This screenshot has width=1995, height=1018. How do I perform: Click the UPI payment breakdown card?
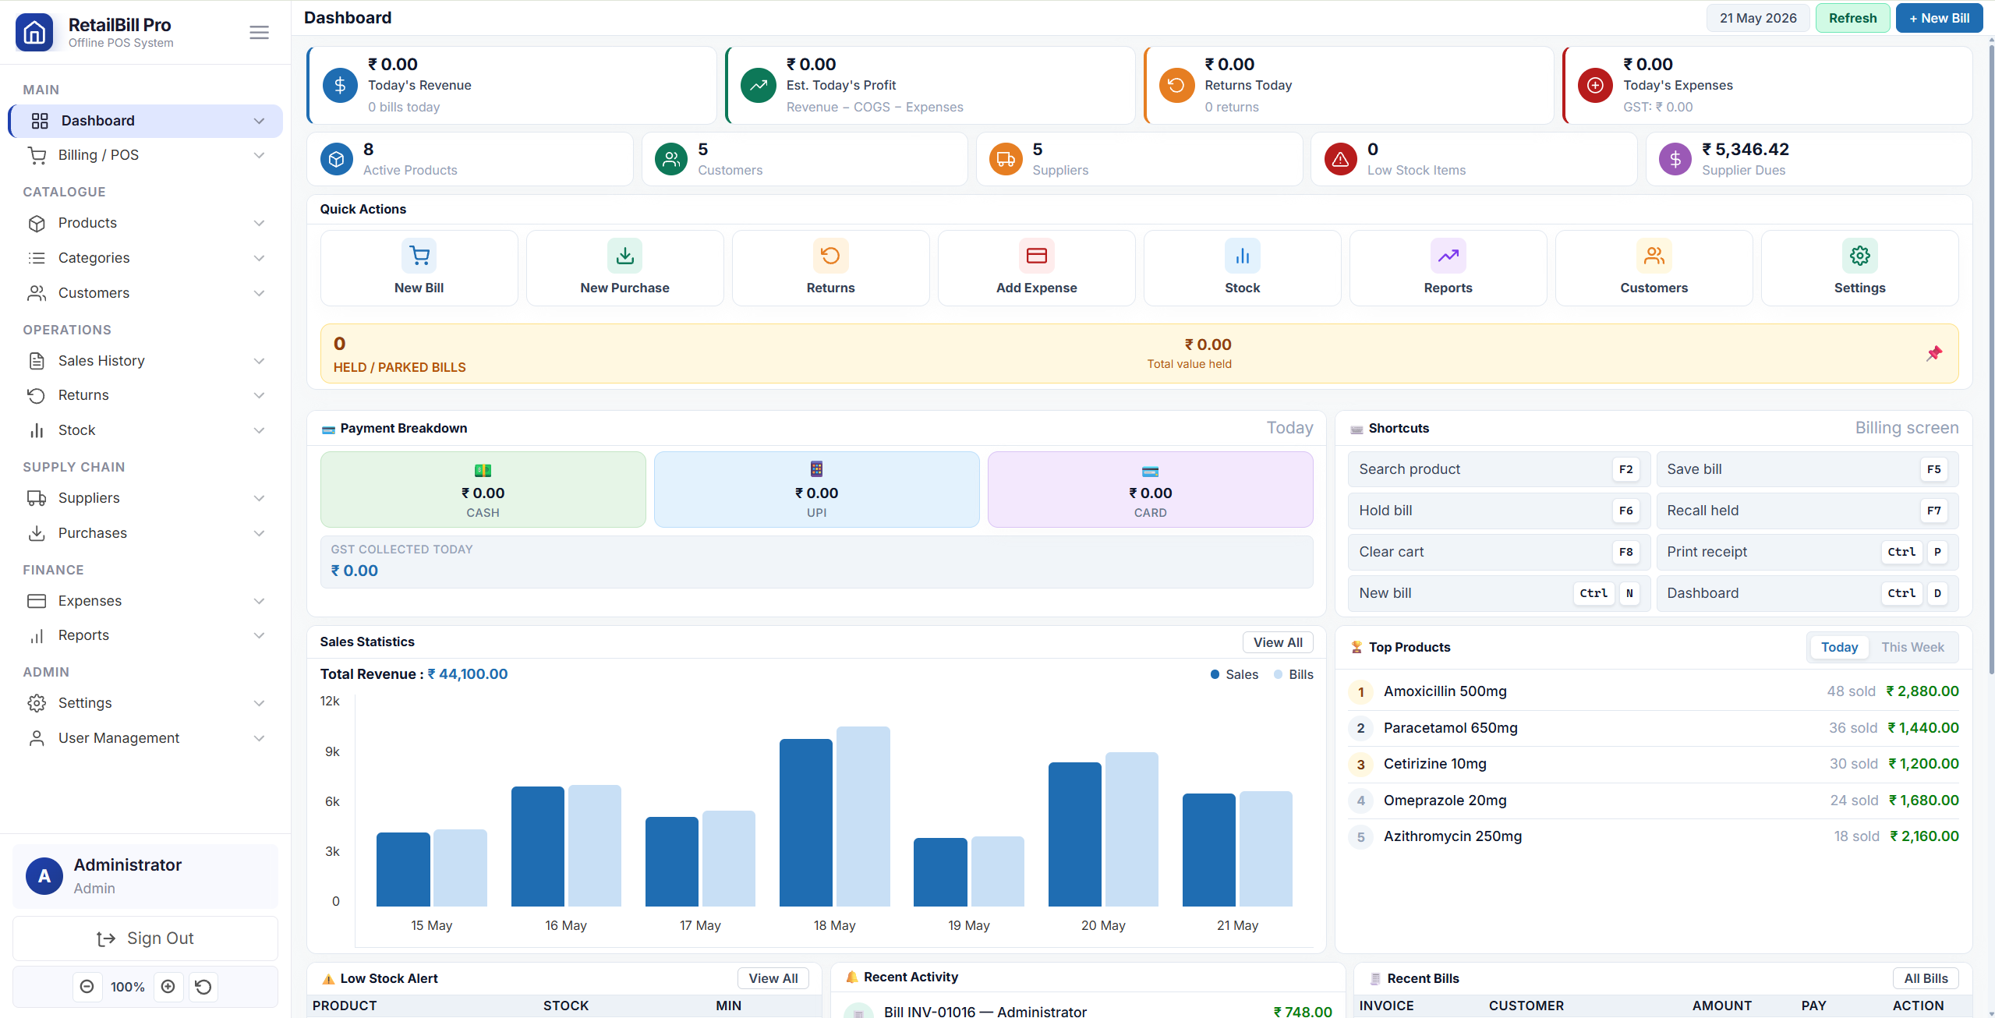817,490
